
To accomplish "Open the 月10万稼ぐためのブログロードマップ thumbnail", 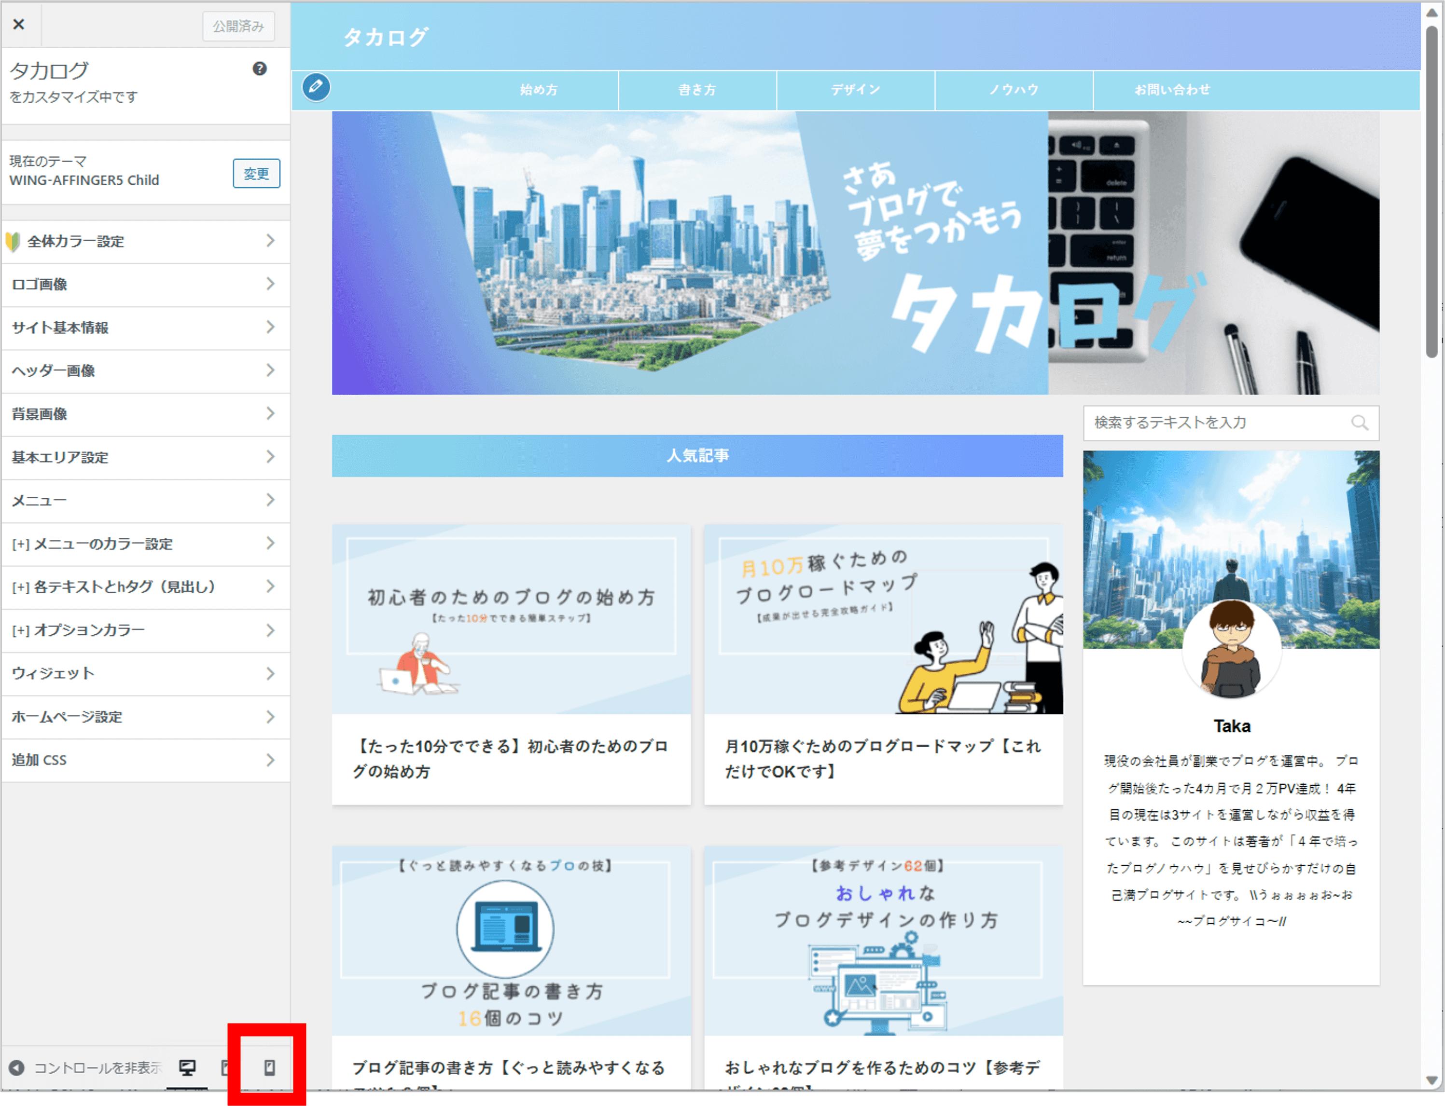I will [x=883, y=619].
